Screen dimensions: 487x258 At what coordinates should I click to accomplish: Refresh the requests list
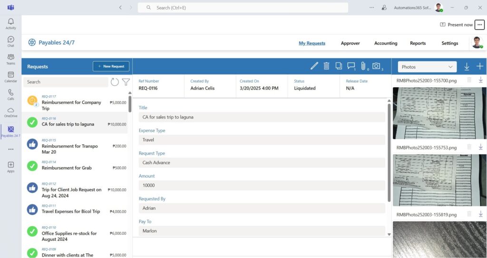coord(115,82)
